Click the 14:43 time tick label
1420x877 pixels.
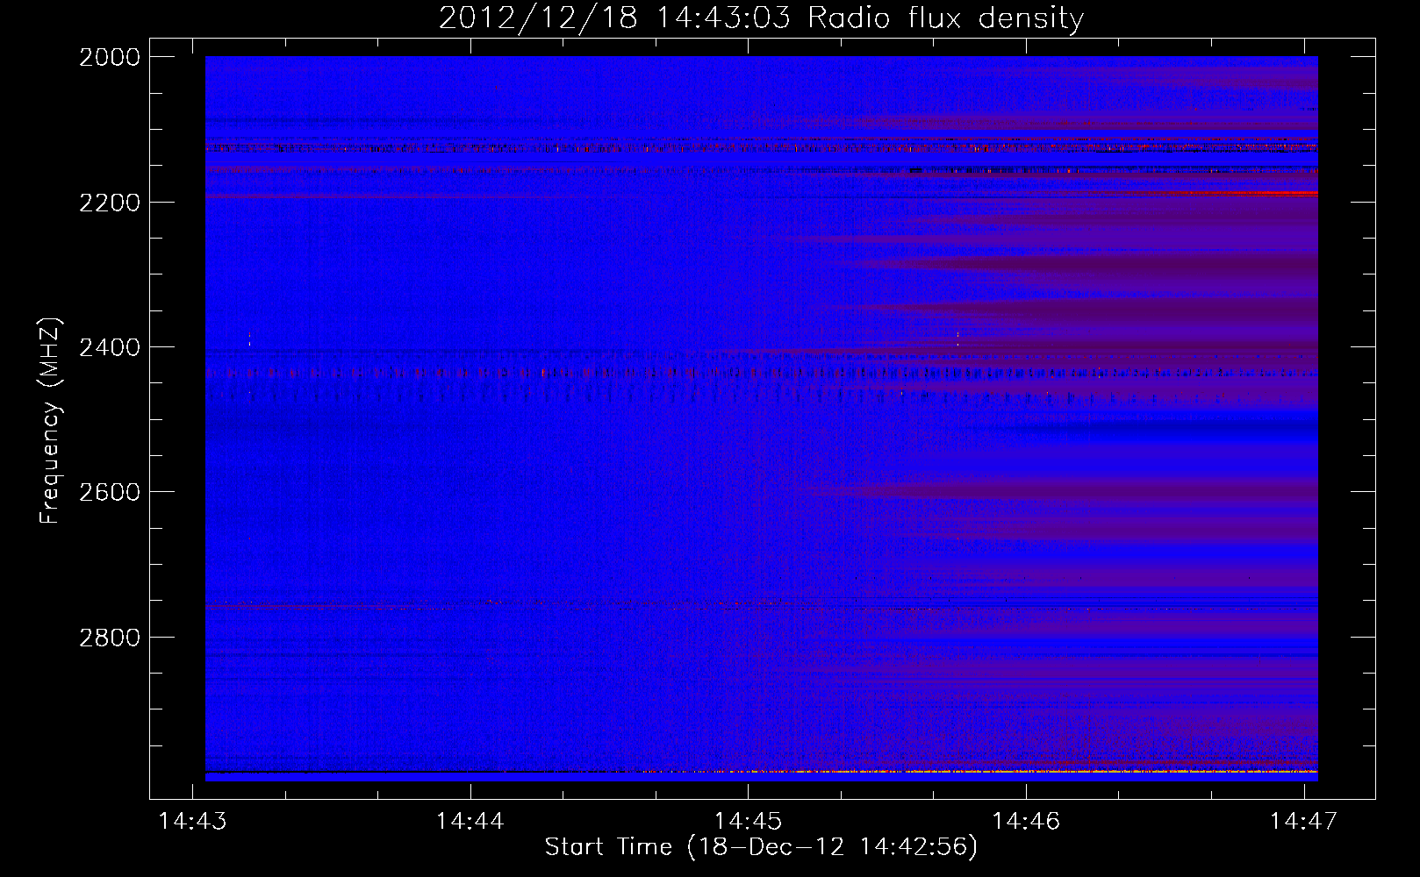[x=192, y=821]
